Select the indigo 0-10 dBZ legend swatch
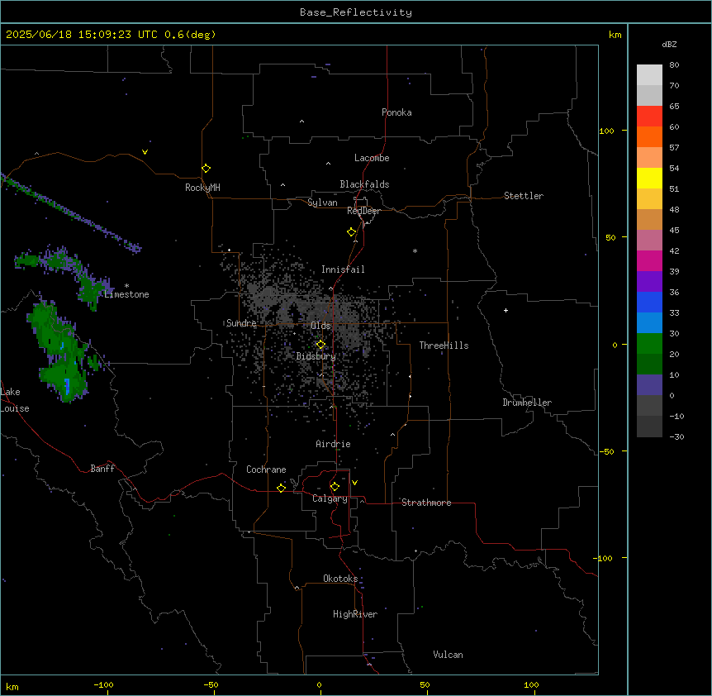 click(649, 385)
